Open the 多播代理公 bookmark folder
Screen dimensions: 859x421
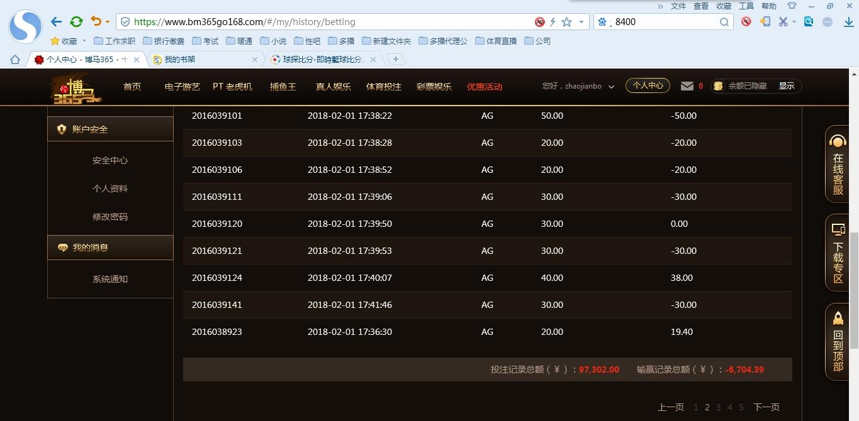click(443, 41)
